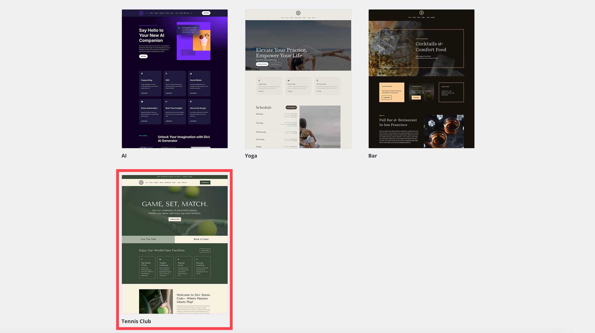Click the Divi logo in the AI layout header
The width and height of the screenshot is (595, 333).
coord(141,13)
